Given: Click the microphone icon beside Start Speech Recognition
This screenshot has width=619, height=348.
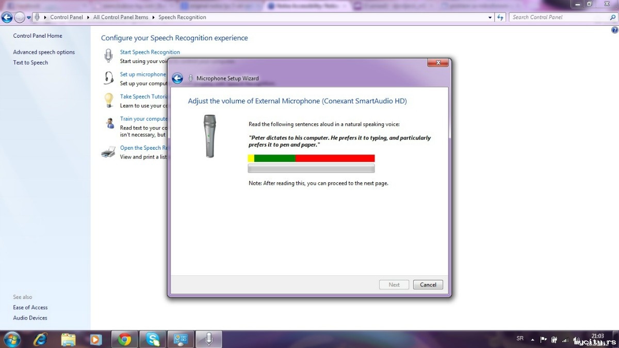Looking at the screenshot, I should click(108, 56).
